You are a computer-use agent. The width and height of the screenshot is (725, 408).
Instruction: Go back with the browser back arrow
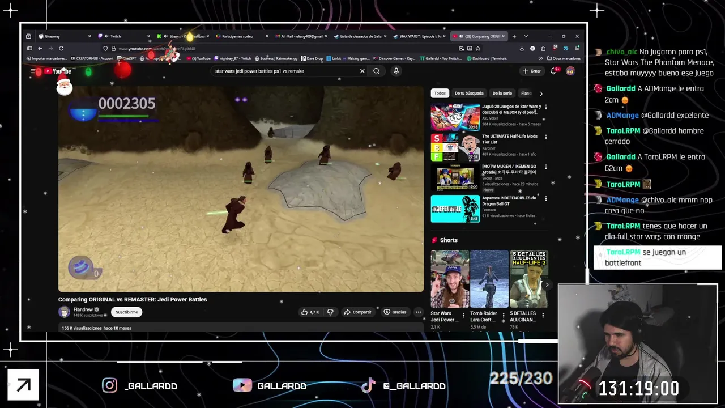coord(40,49)
